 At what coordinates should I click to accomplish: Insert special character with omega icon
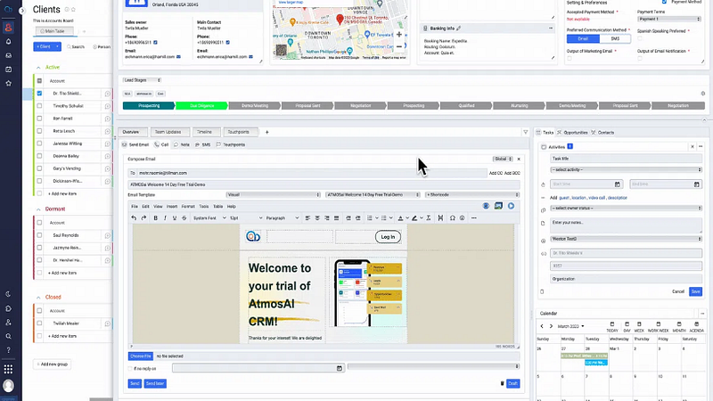[x=453, y=218]
